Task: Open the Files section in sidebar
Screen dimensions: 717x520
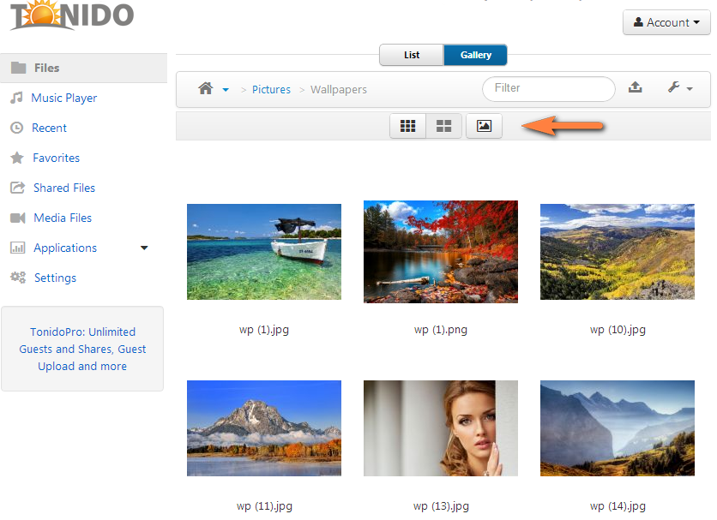Action: pos(84,68)
